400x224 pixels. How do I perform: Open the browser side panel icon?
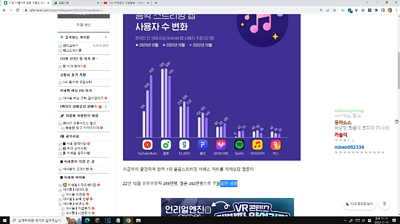coord(383,10)
